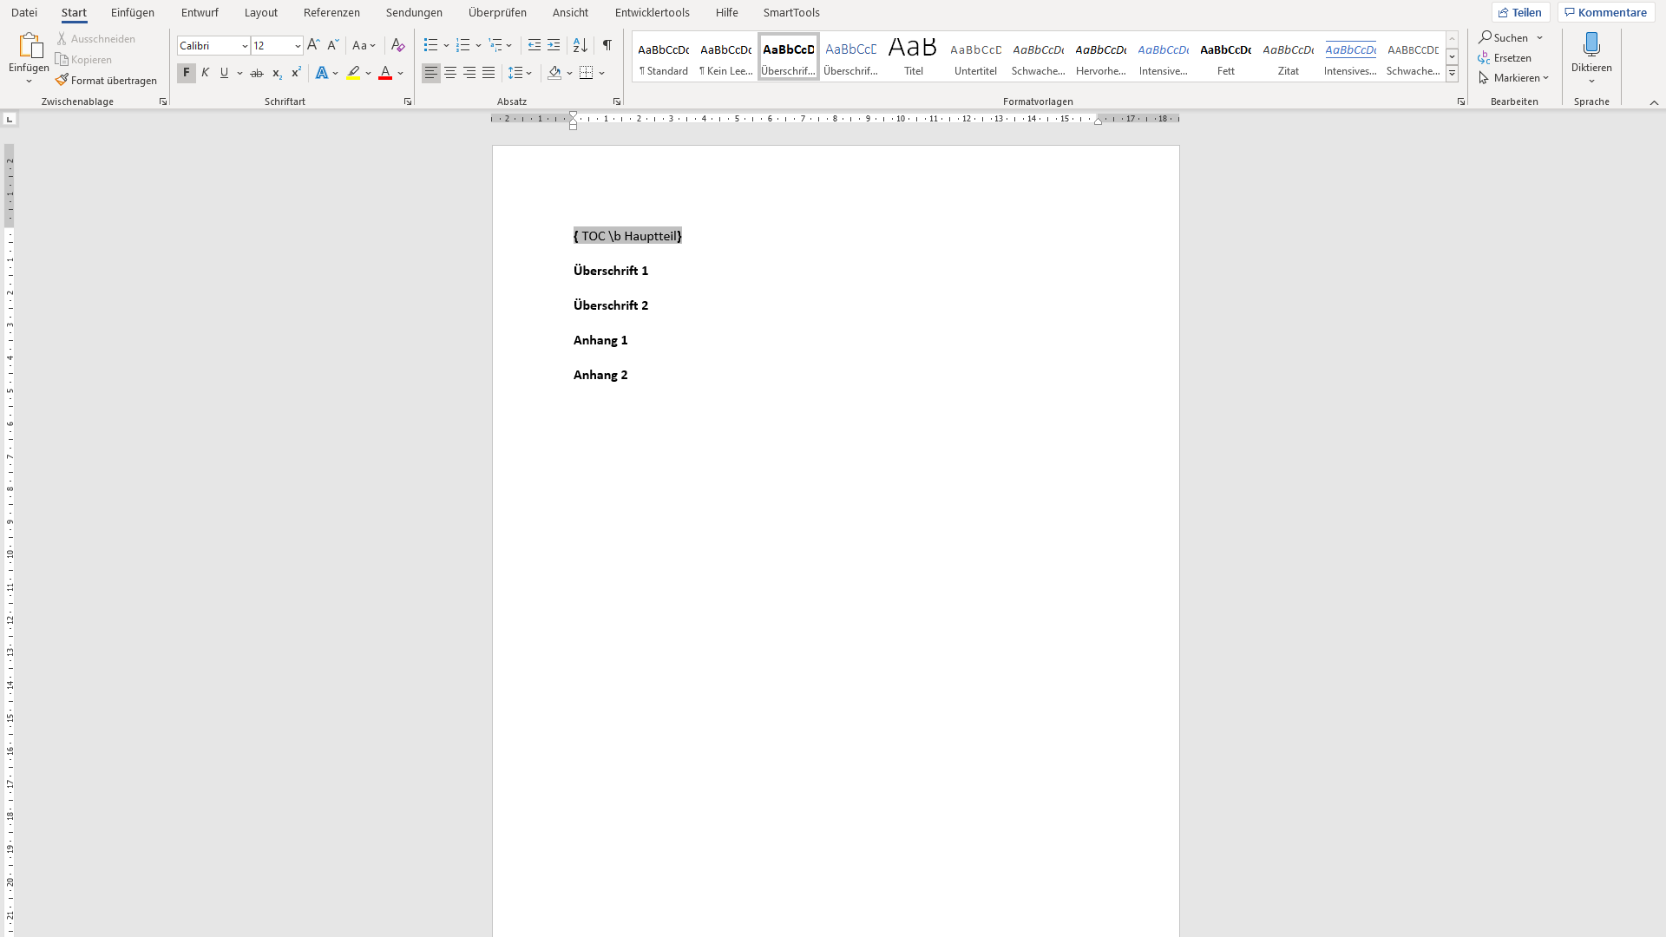1666x937 pixels.
Task: Toggle paragraph marks display
Action: [607, 45]
